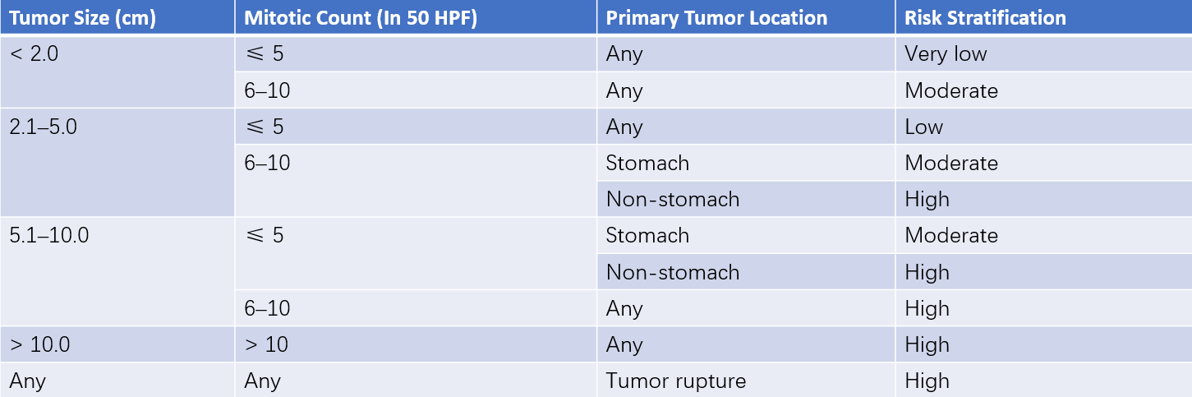Click the '> 10' mitotic count cell

pyautogui.click(x=416, y=344)
